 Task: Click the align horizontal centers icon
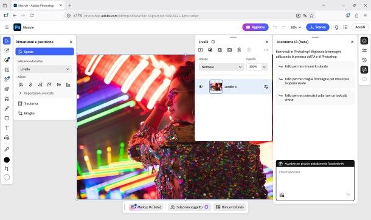coord(30,84)
